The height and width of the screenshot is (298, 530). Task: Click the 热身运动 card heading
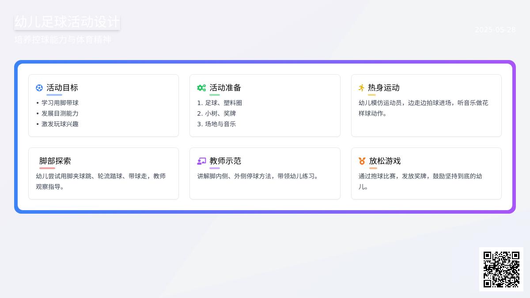pos(384,88)
